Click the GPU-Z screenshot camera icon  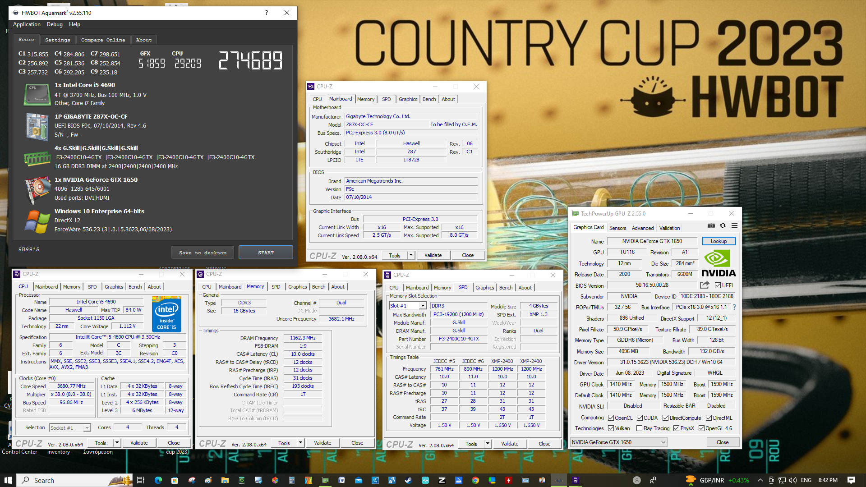point(711,225)
